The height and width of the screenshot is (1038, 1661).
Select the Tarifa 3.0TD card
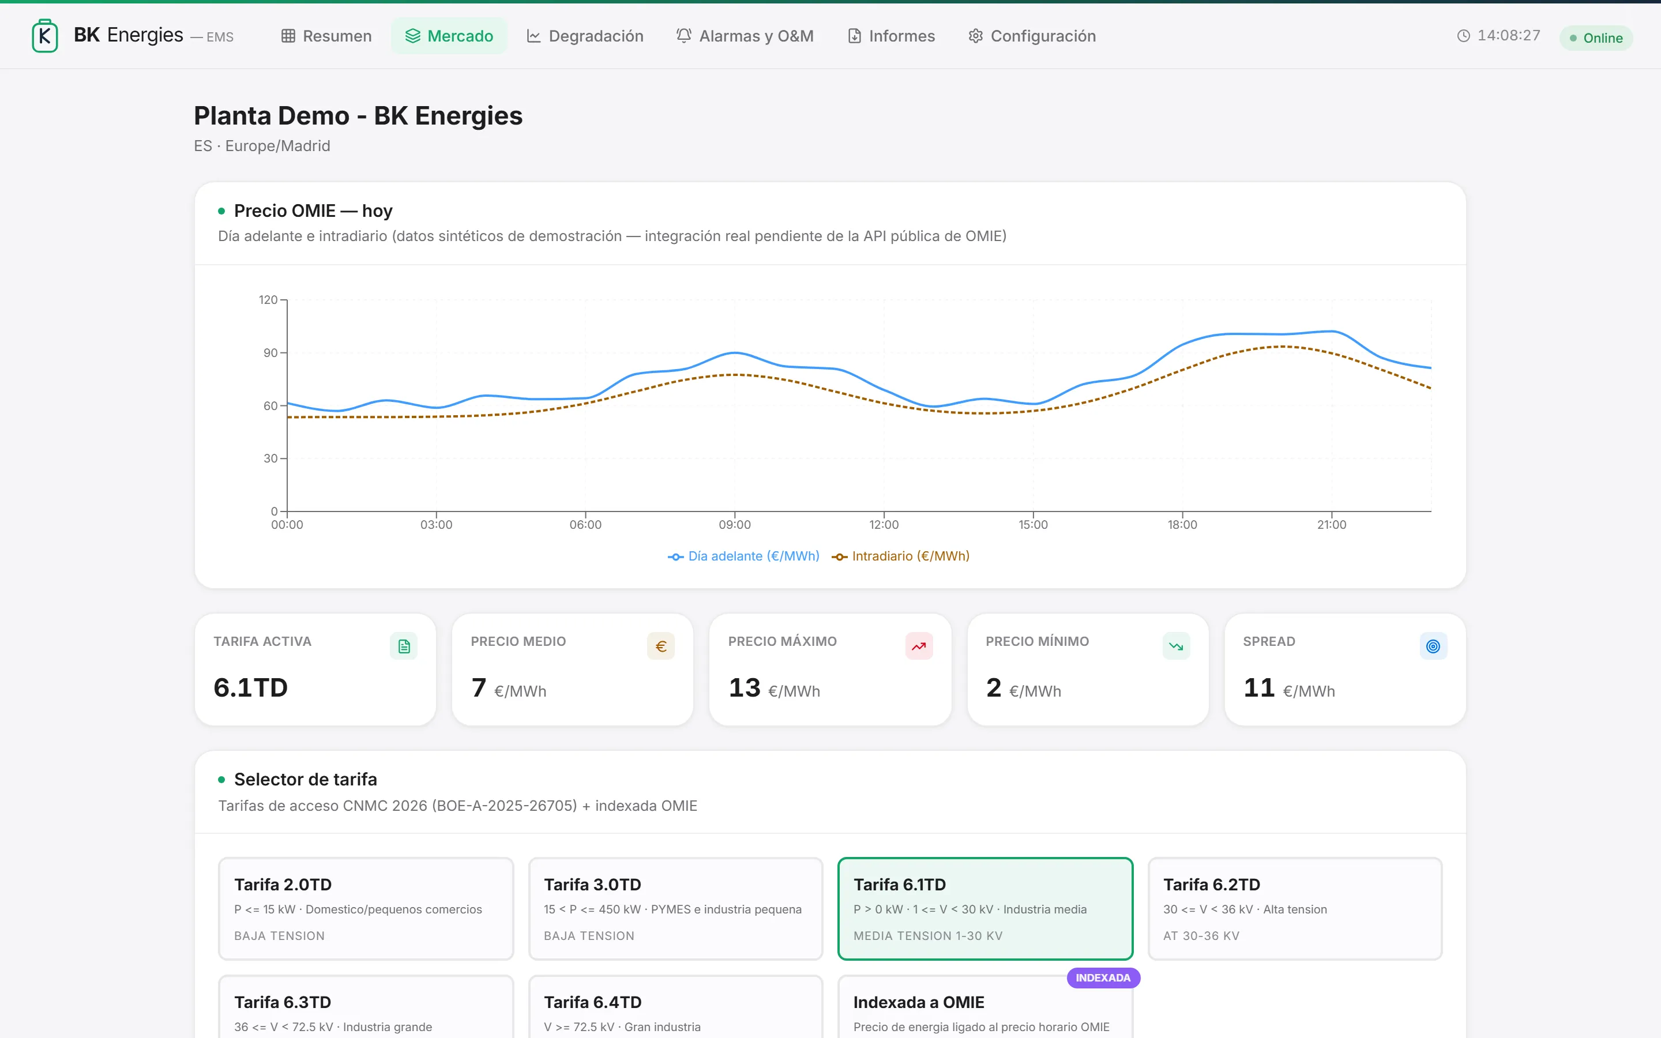[x=675, y=908]
